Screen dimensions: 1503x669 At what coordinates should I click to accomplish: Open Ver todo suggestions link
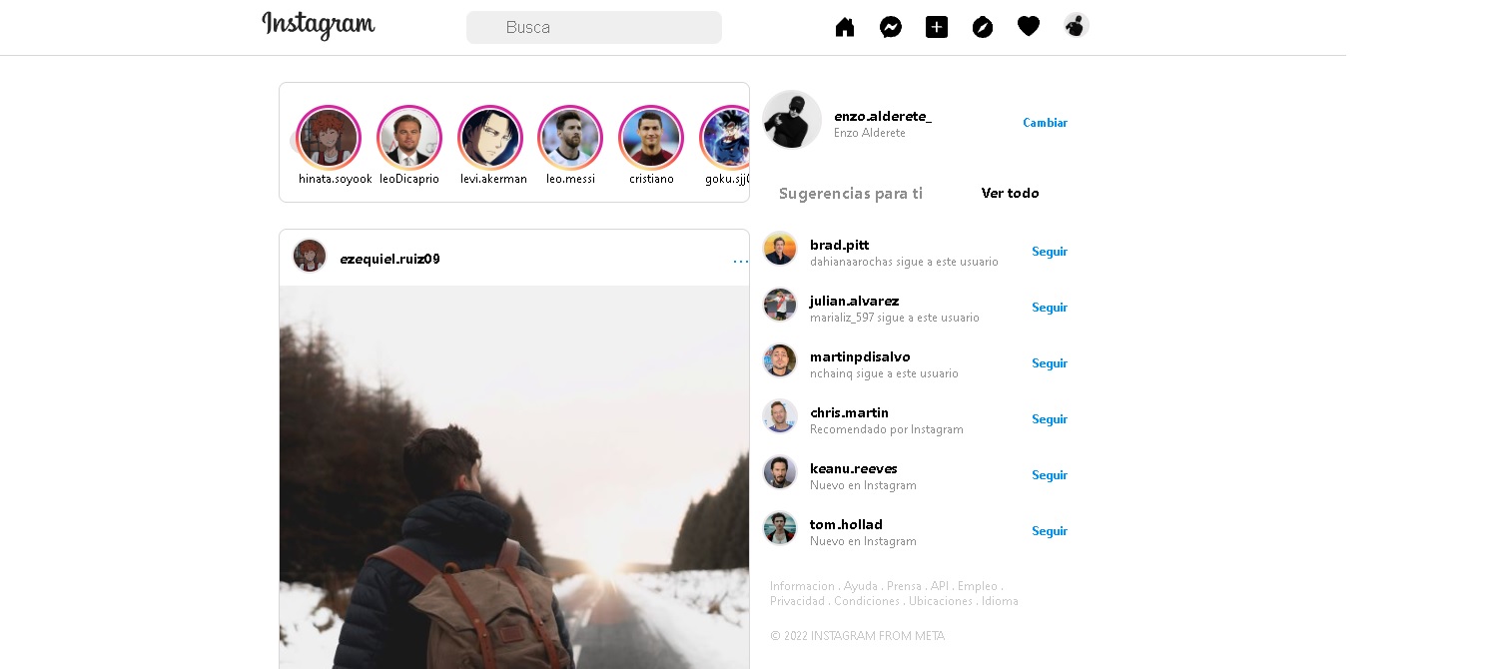pos(1010,193)
